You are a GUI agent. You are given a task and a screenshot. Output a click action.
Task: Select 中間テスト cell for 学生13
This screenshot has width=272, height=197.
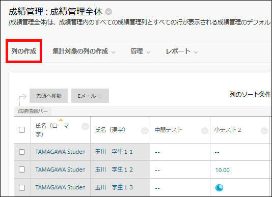(180, 187)
